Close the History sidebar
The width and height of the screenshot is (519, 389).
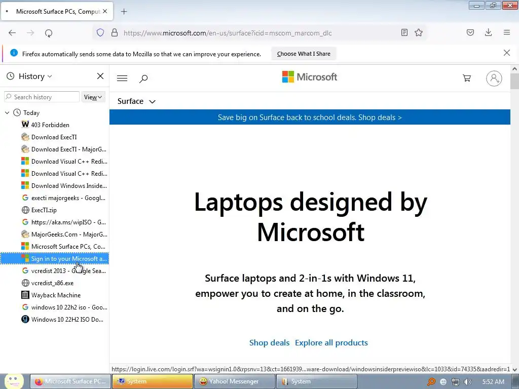[100, 76]
